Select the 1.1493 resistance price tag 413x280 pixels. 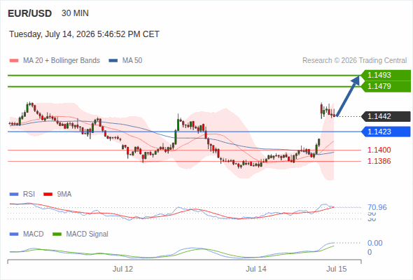[386, 75]
